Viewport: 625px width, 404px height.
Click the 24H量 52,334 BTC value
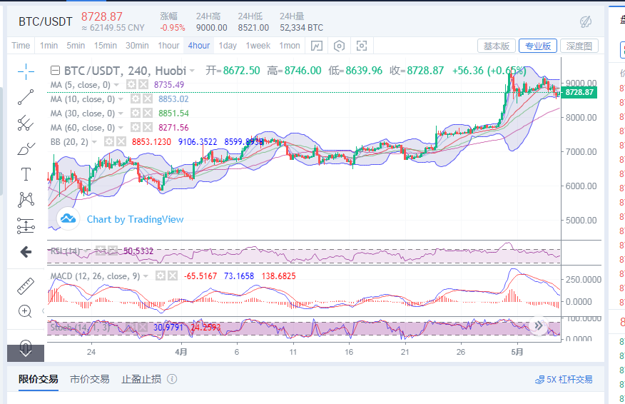point(301,28)
